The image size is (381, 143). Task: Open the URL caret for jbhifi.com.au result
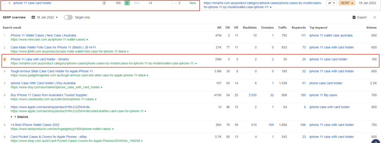[x=128, y=51]
